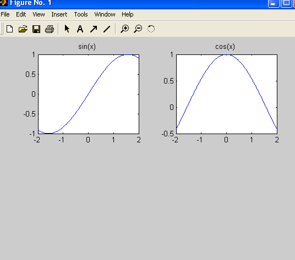This screenshot has height=260, width=295.
Task: Click the blue sine curve
Action: pos(89,93)
